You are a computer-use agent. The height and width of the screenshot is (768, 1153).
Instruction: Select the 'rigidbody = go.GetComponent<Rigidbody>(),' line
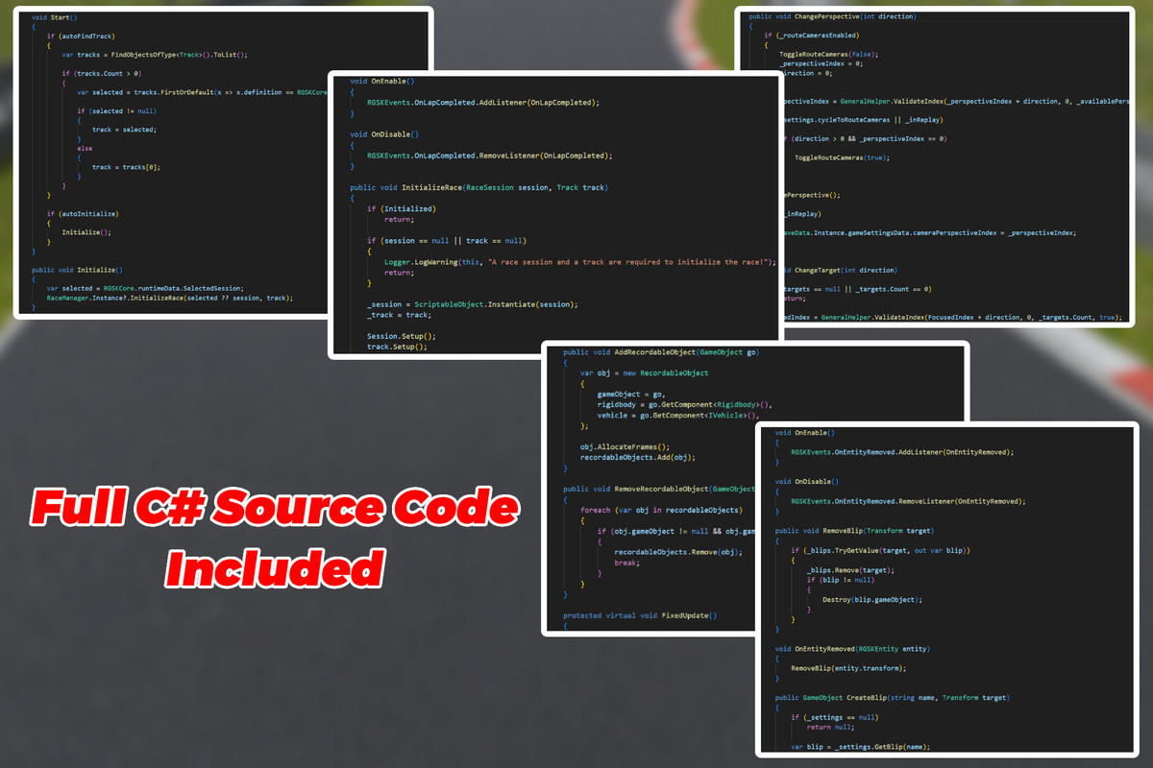point(685,404)
